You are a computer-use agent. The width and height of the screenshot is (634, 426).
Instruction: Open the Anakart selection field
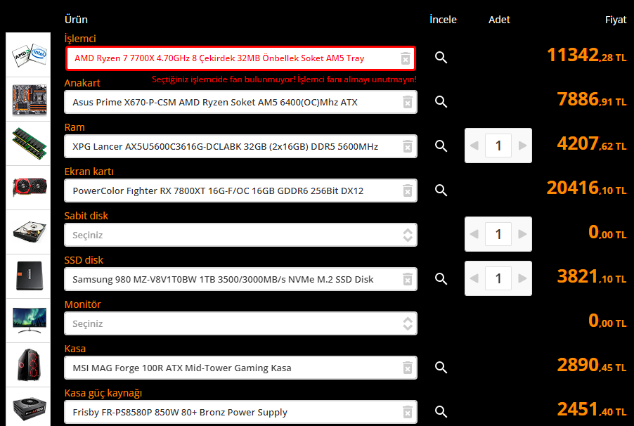[240, 102]
